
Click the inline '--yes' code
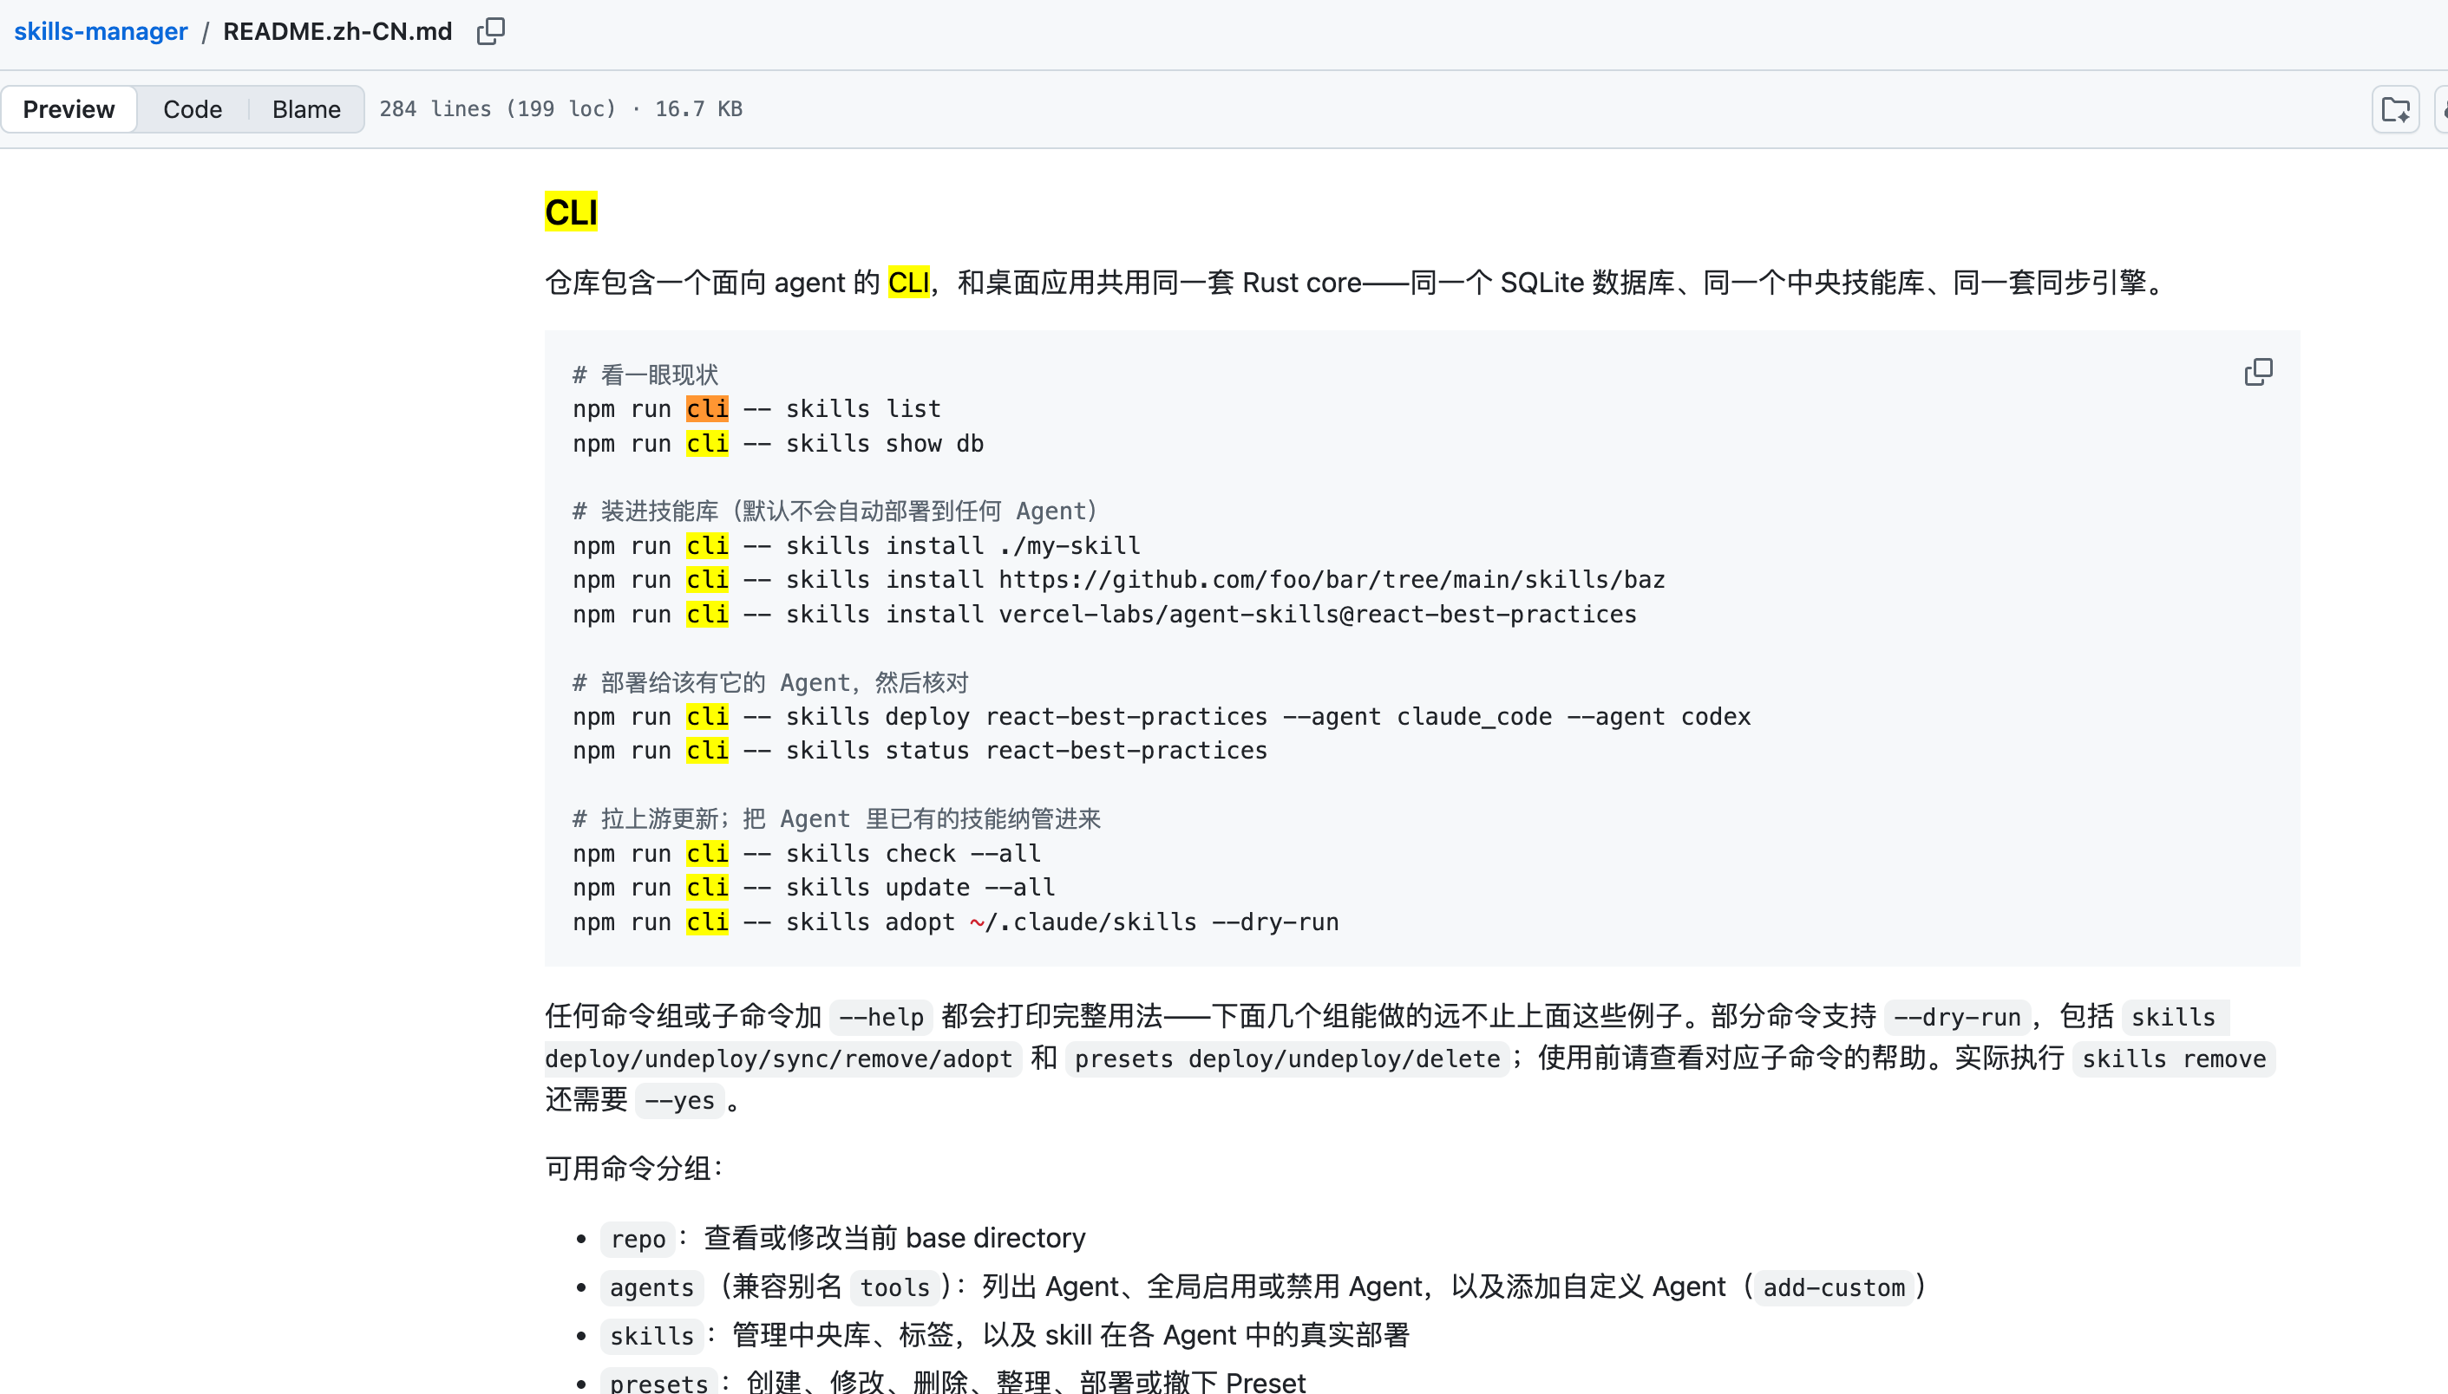click(679, 1101)
